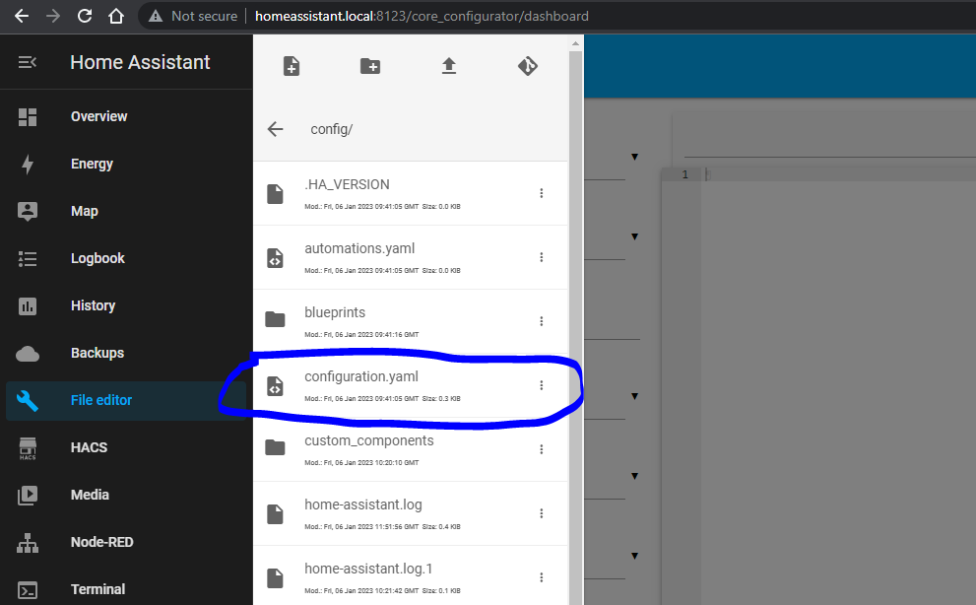The height and width of the screenshot is (605, 976).
Task: Open Node-RED from the sidebar
Action: pos(126,543)
